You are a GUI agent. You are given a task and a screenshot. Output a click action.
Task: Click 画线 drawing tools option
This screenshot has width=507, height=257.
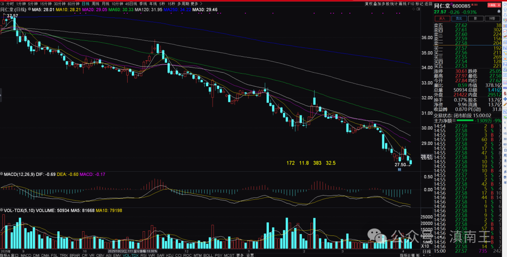403,4
